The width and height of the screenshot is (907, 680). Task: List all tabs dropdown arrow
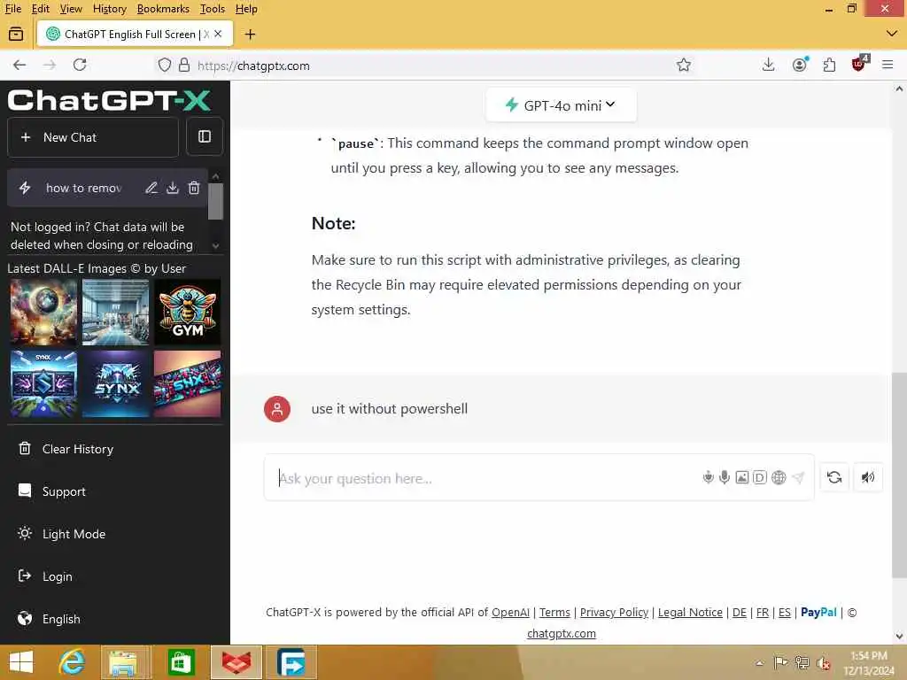pos(891,35)
